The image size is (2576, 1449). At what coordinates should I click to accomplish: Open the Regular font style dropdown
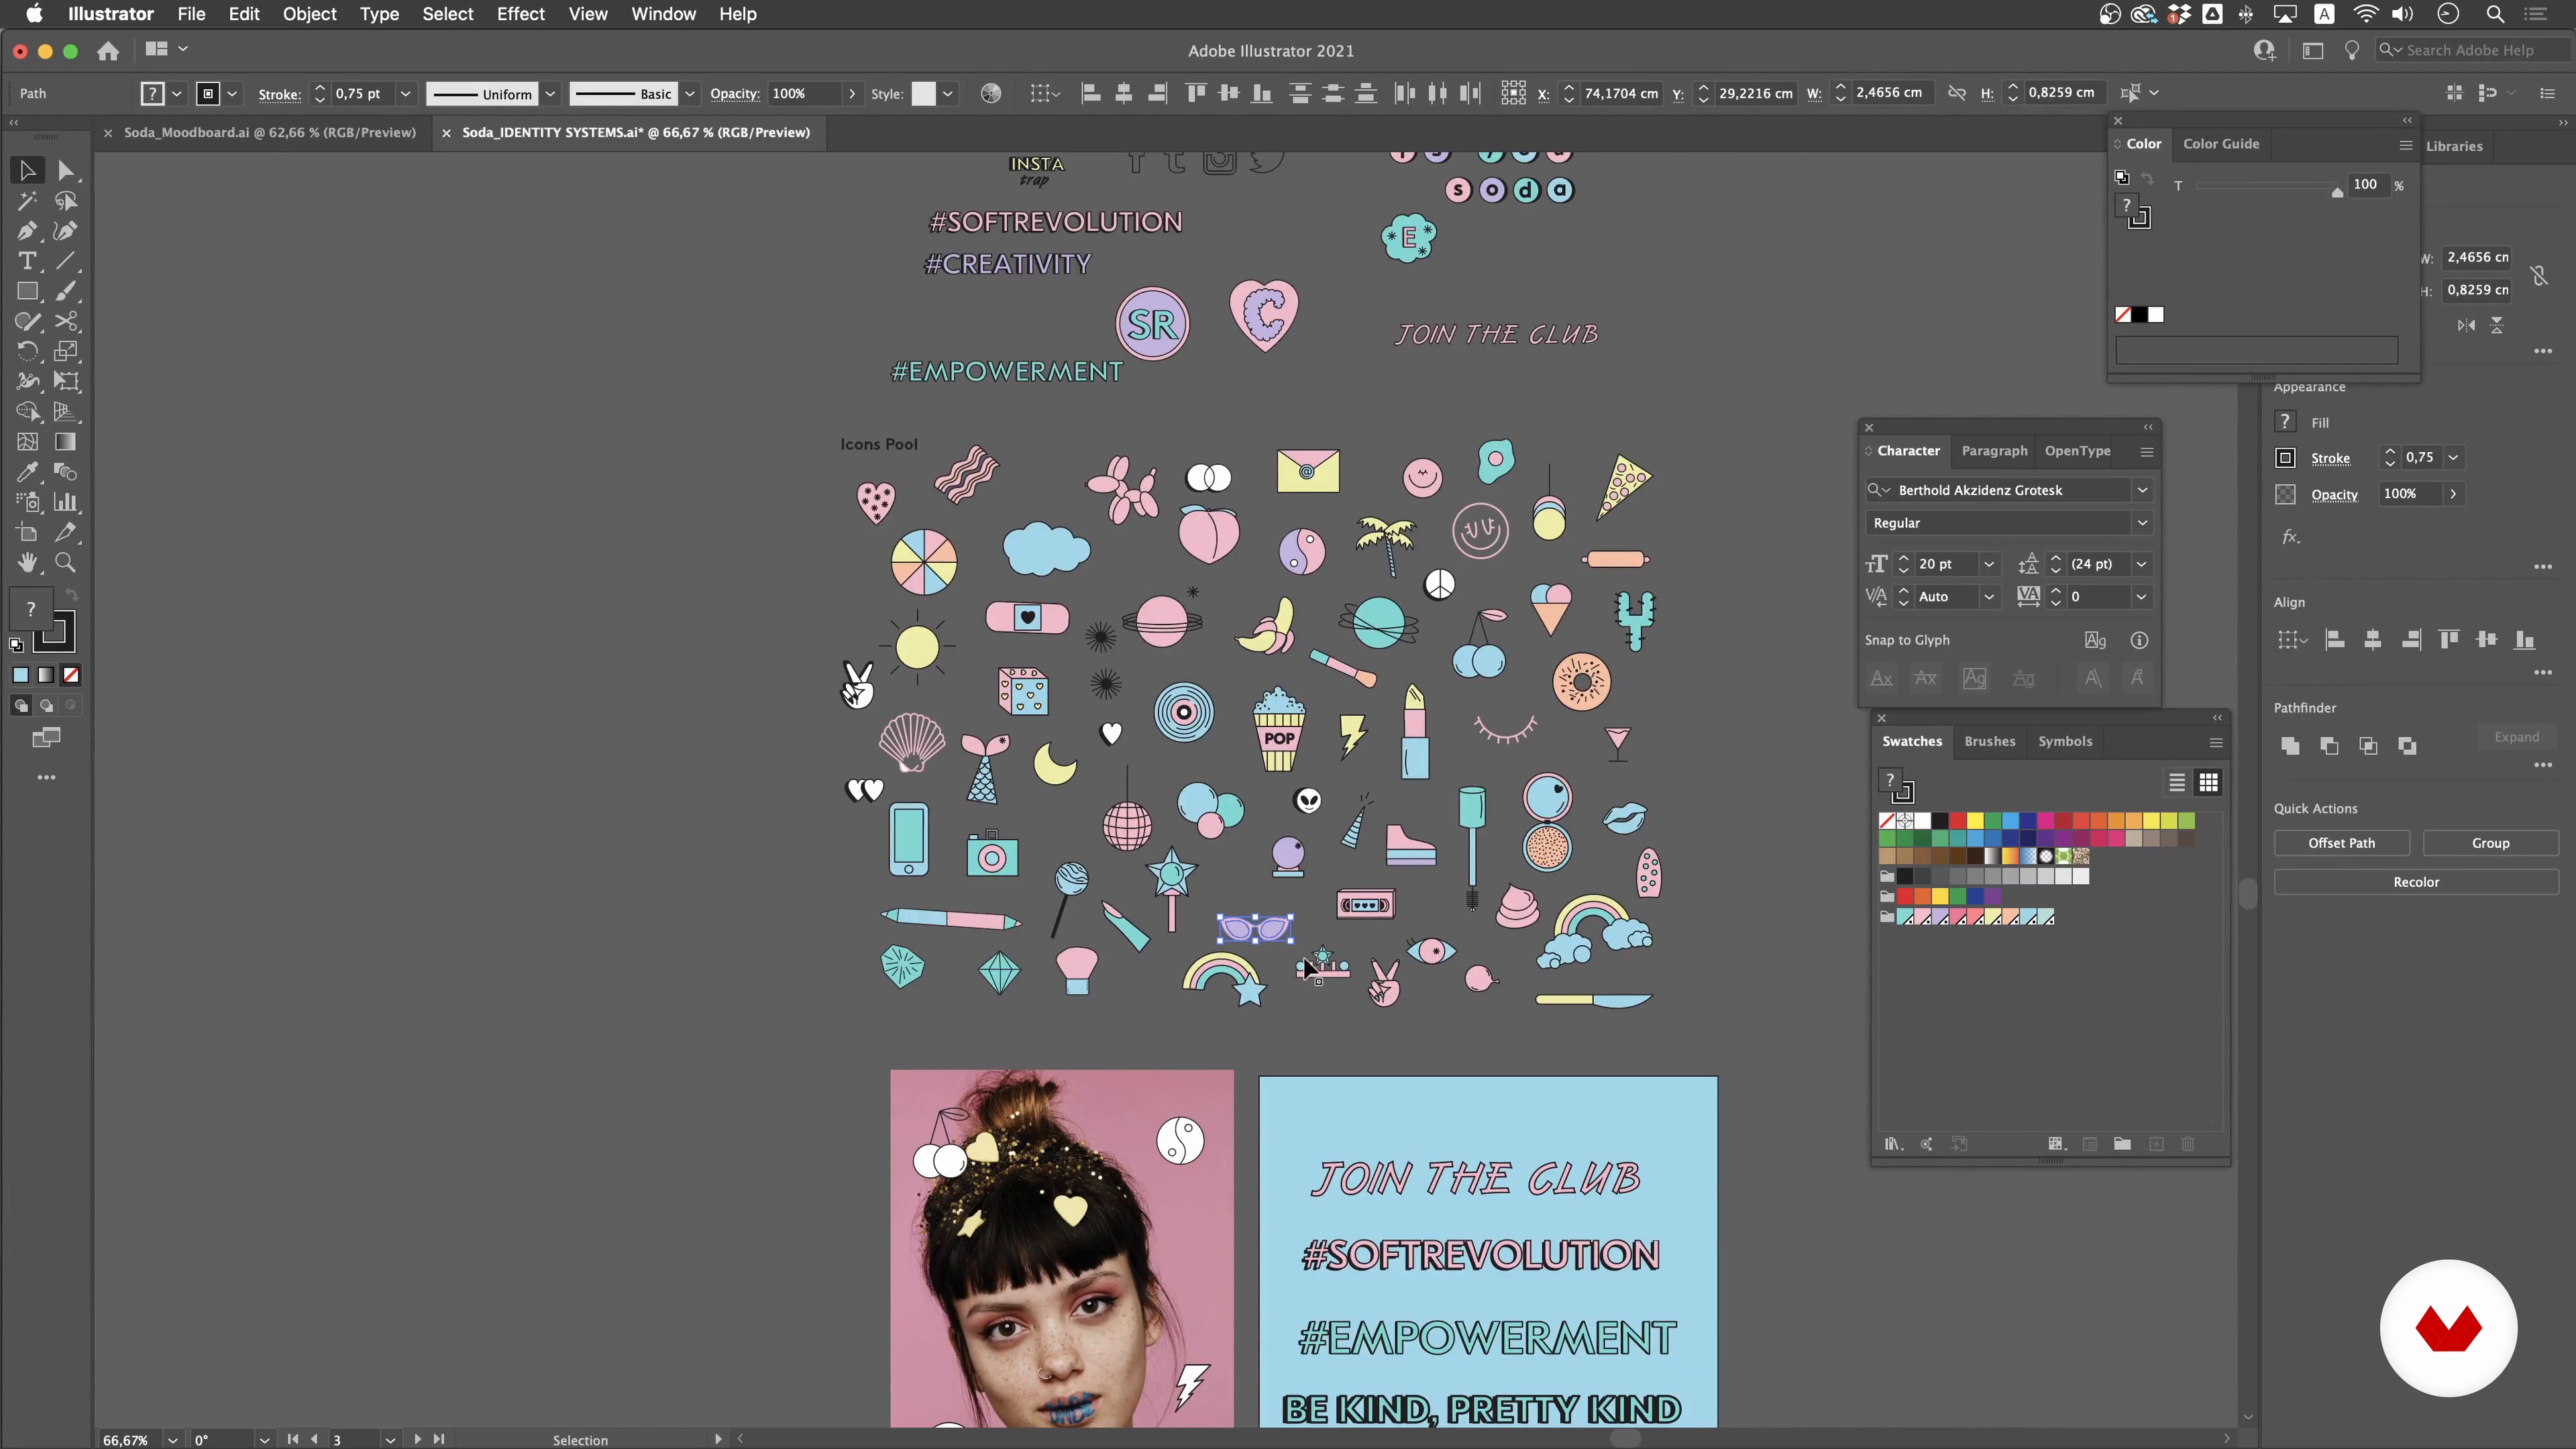point(2142,523)
